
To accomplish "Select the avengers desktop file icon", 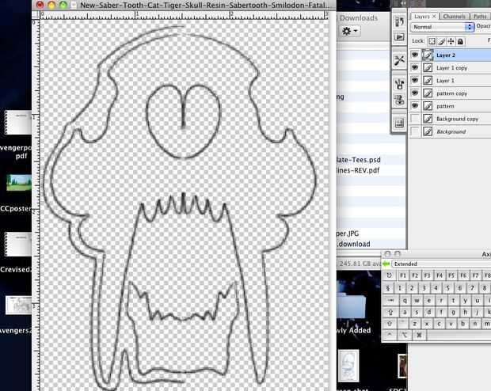I will pyautogui.click(x=17, y=306).
